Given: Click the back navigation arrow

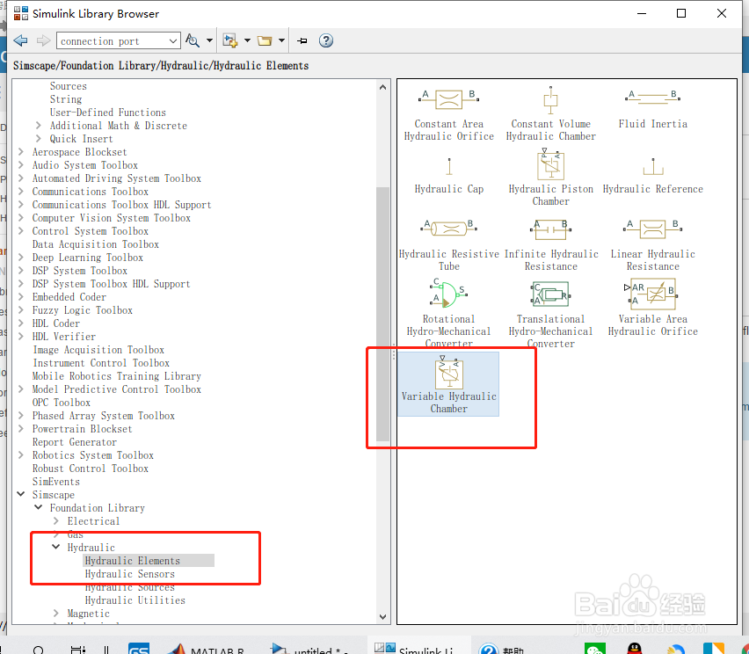Looking at the screenshot, I should point(20,40).
